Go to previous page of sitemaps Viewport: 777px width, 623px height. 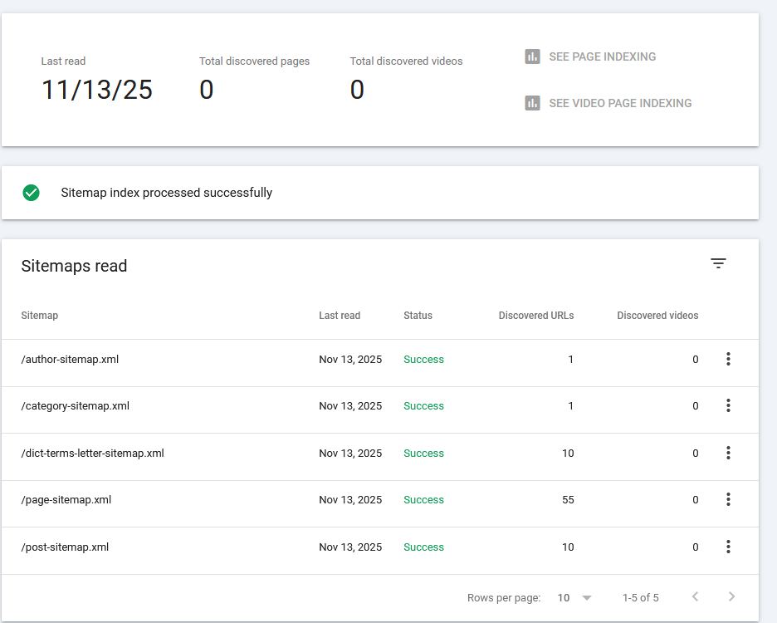[695, 597]
